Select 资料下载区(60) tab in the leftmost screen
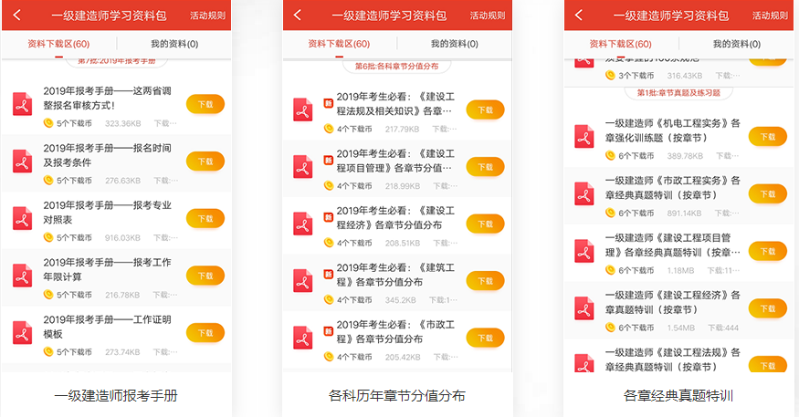Image resolution: width=799 pixels, height=417 pixels. (x=58, y=44)
